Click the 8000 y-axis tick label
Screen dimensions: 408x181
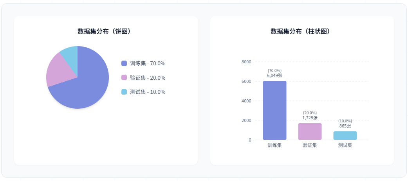coord(246,62)
